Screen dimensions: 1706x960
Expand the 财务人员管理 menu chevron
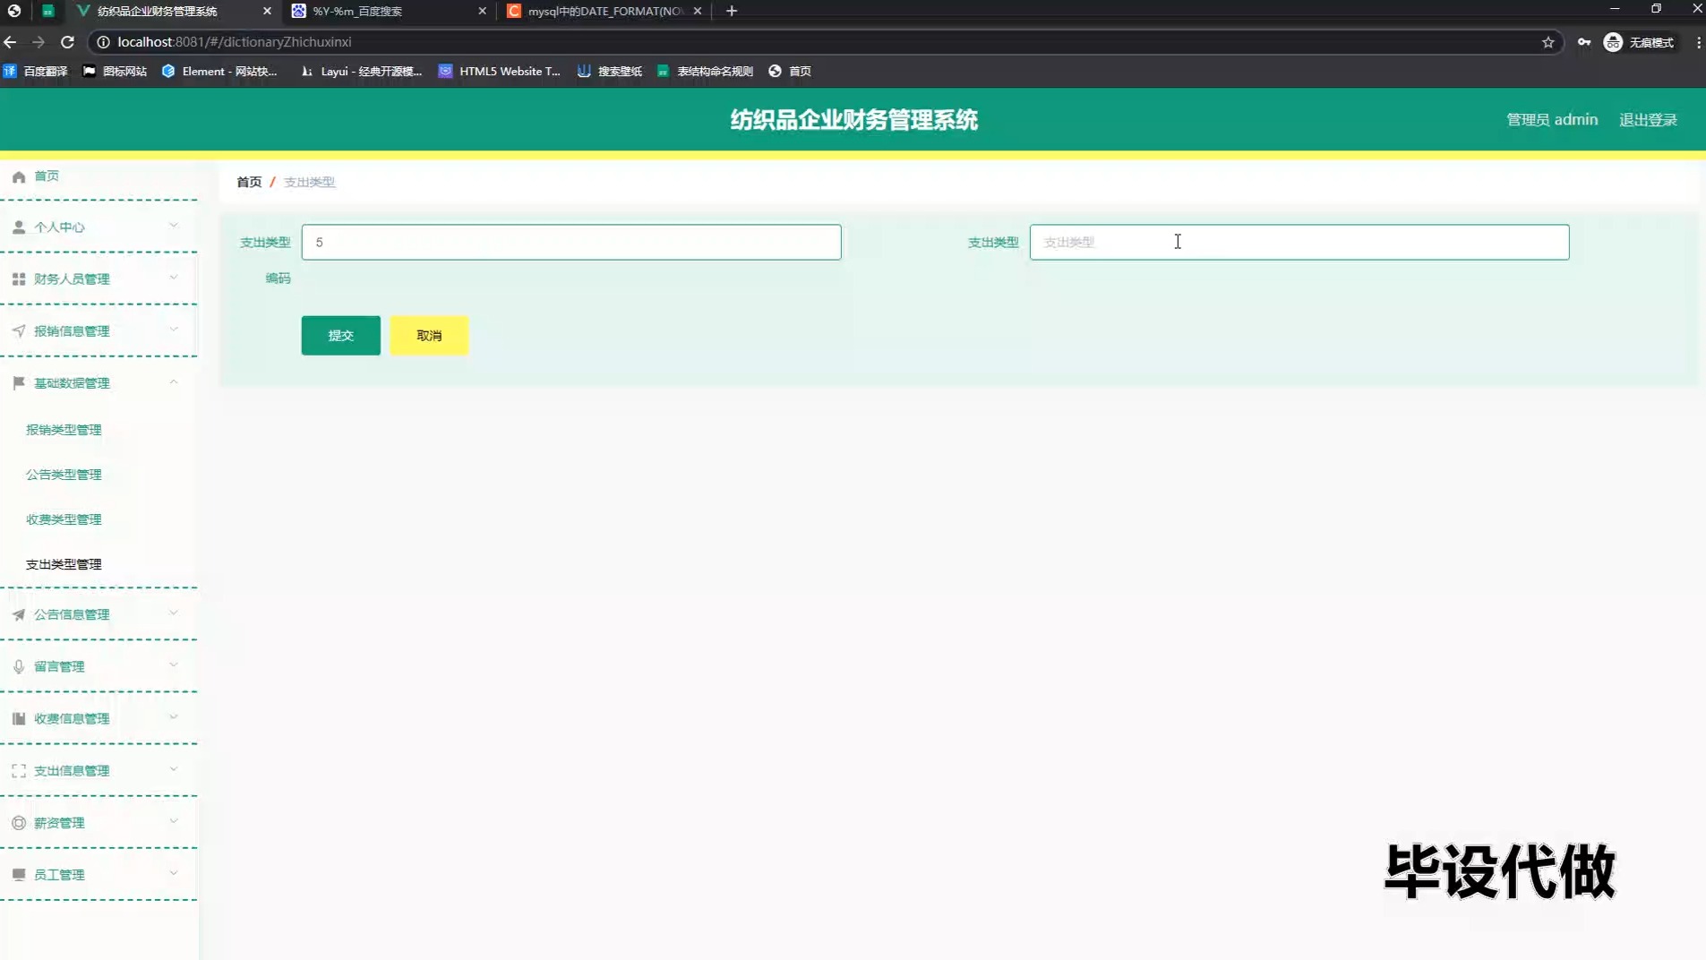coord(174,278)
